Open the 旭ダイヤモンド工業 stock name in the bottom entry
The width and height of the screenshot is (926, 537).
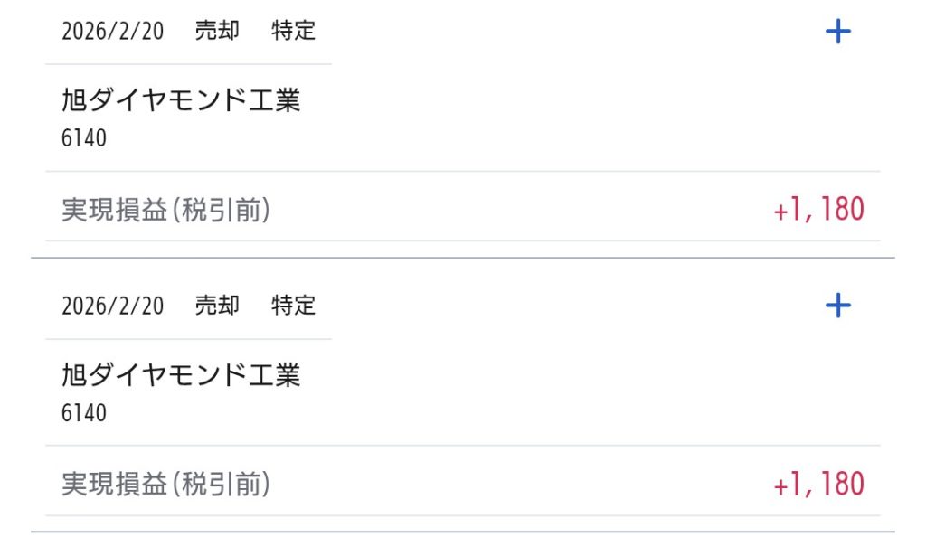(x=181, y=374)
